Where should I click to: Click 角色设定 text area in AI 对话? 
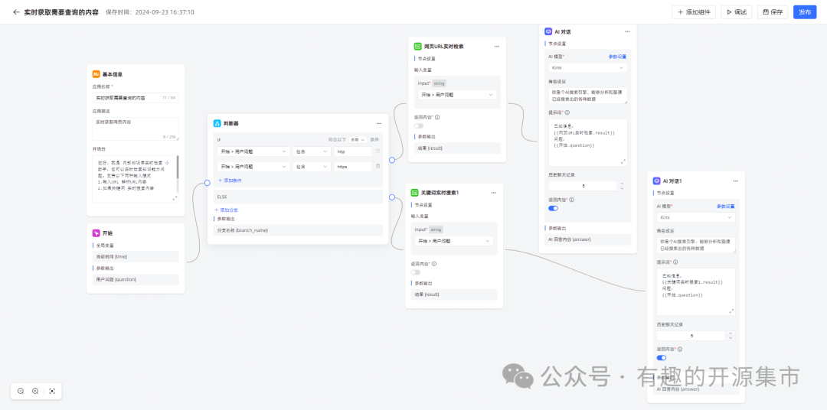point(587,96)
